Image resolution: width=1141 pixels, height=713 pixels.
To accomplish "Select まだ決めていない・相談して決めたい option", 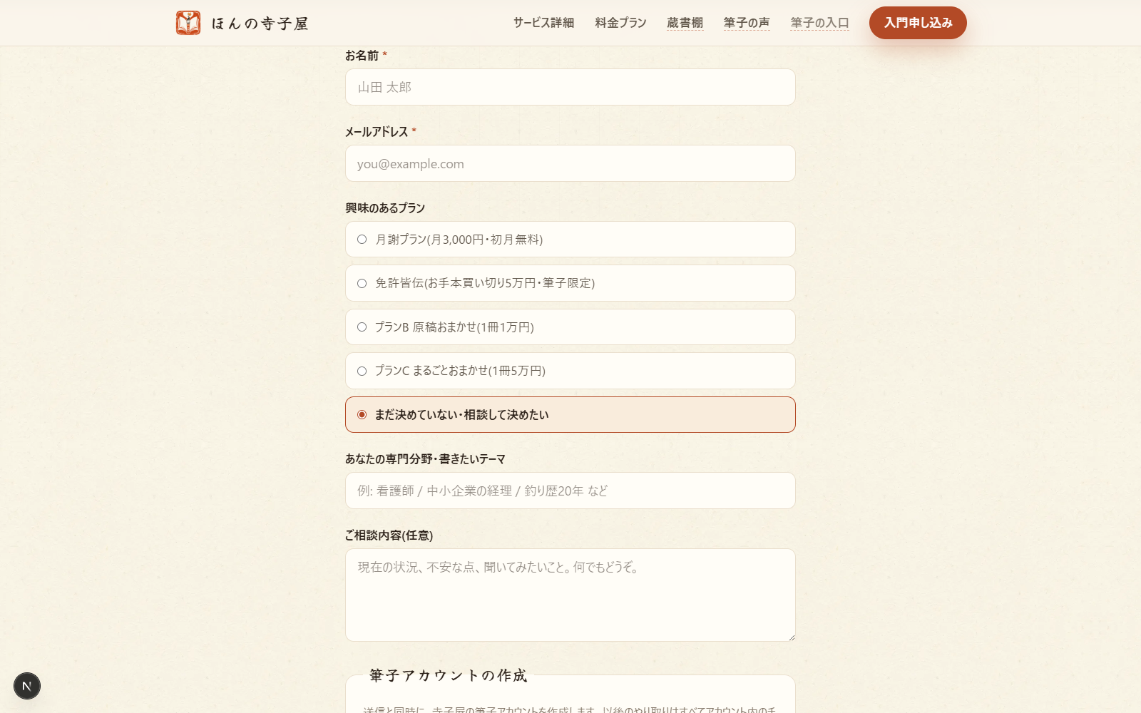I will pos(570,415).
